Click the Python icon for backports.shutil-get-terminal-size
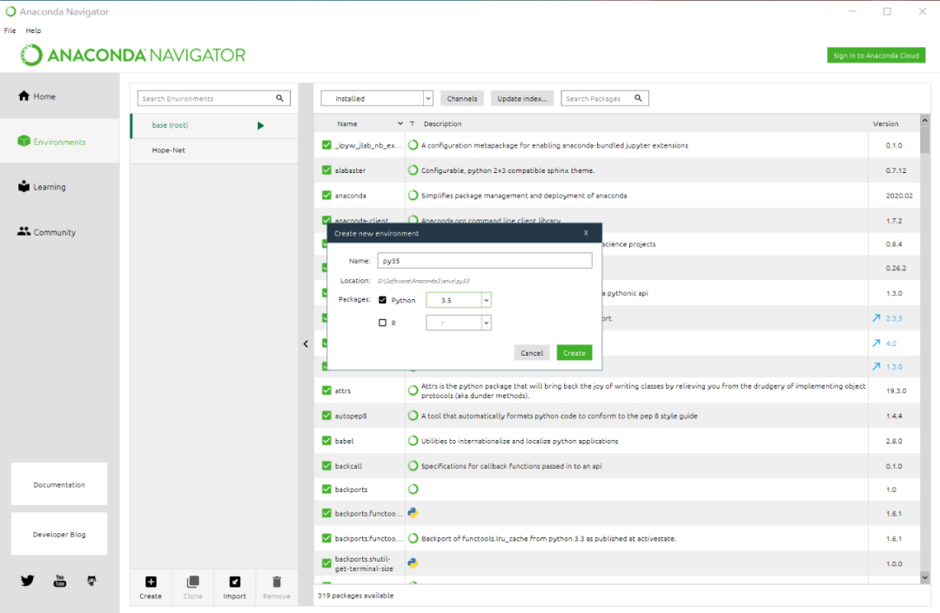 tap(413, 563)
